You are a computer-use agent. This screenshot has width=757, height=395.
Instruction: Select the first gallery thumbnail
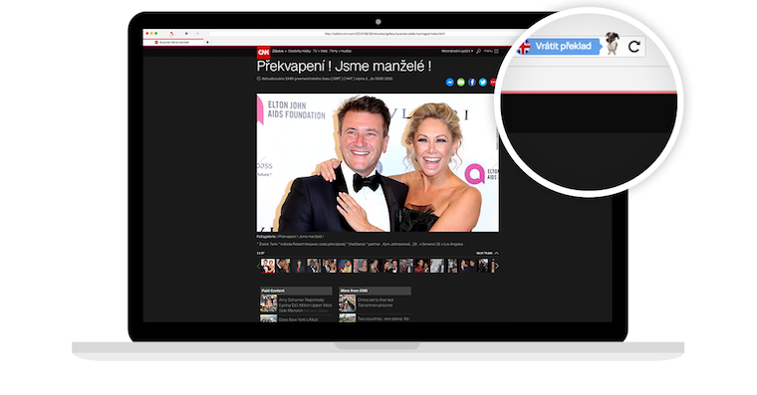pyautogui.click(x=268, y=266)
